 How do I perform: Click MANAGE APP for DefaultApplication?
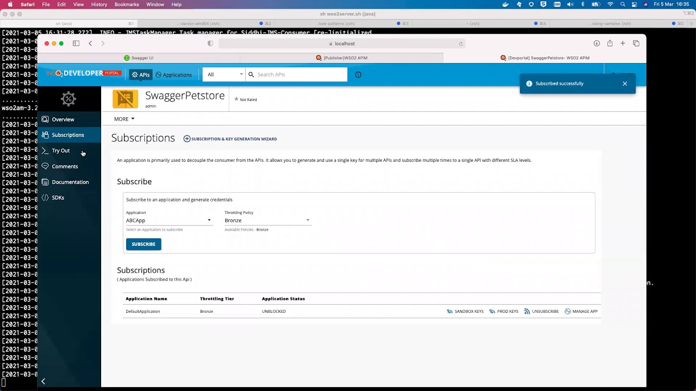[581, 312]
